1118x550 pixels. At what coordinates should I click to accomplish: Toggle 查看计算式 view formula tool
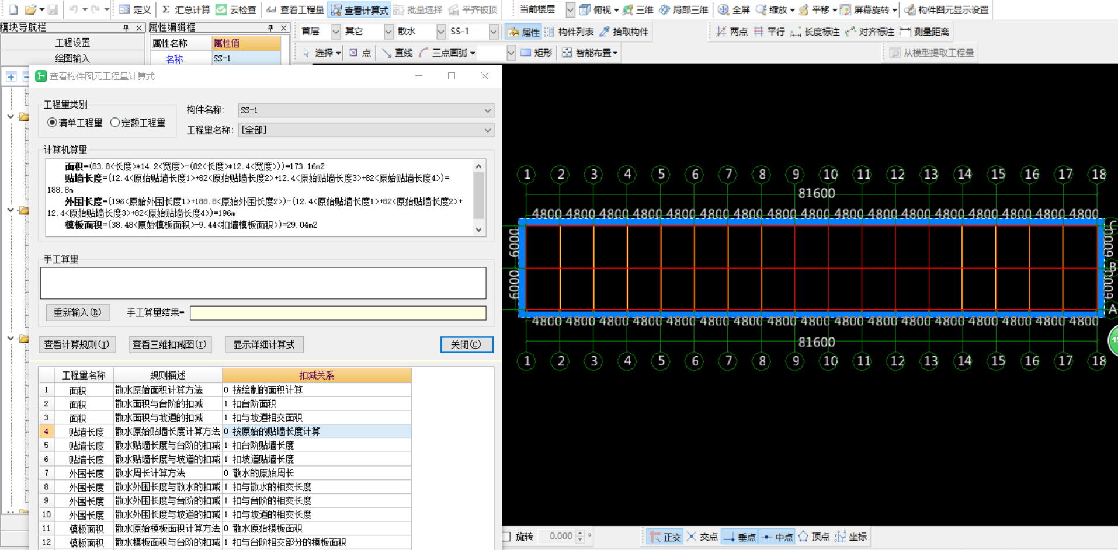click(x=359, y=10)
